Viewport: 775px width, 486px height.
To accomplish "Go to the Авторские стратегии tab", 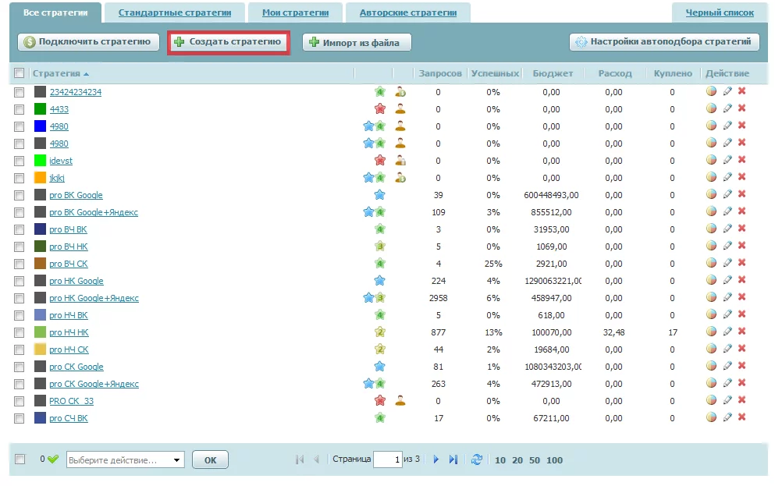I will pos(407,12).
